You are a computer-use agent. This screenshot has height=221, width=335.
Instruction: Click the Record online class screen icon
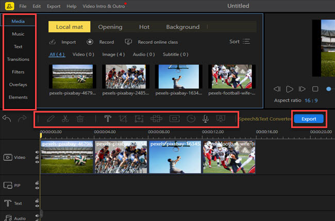click(x=128, y=42)
